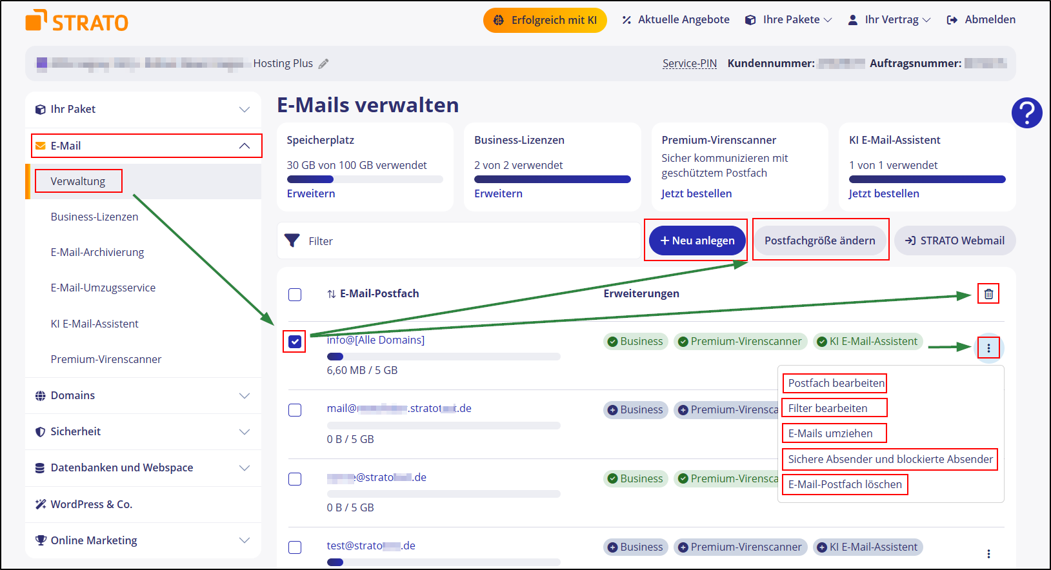Click E-Mail-Postfach column header

click(x=379, y=293)
